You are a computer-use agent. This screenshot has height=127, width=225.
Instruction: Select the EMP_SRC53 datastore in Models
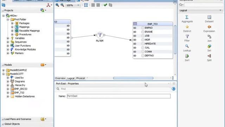pos(21,89)
